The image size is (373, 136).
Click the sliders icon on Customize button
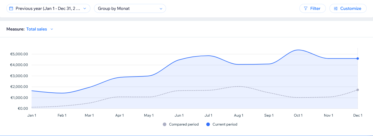pyautogui.click(x=336, y=9)
